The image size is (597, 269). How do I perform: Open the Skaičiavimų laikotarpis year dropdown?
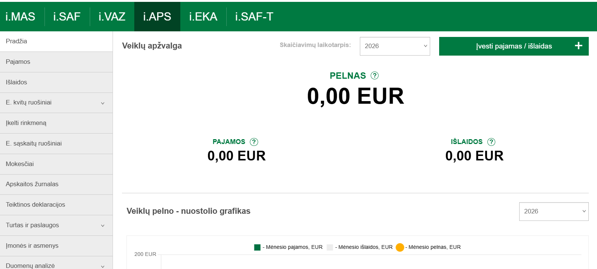[395, 46]
